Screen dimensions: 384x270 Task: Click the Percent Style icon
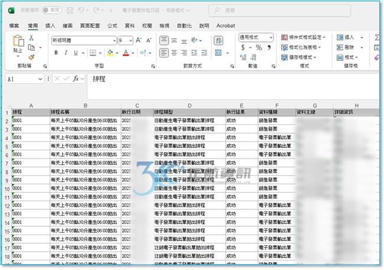coord(259,47)
